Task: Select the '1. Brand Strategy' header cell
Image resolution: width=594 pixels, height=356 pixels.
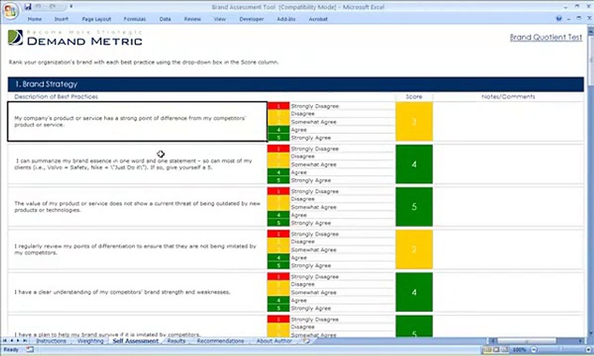Action: (x=296, y=84)
